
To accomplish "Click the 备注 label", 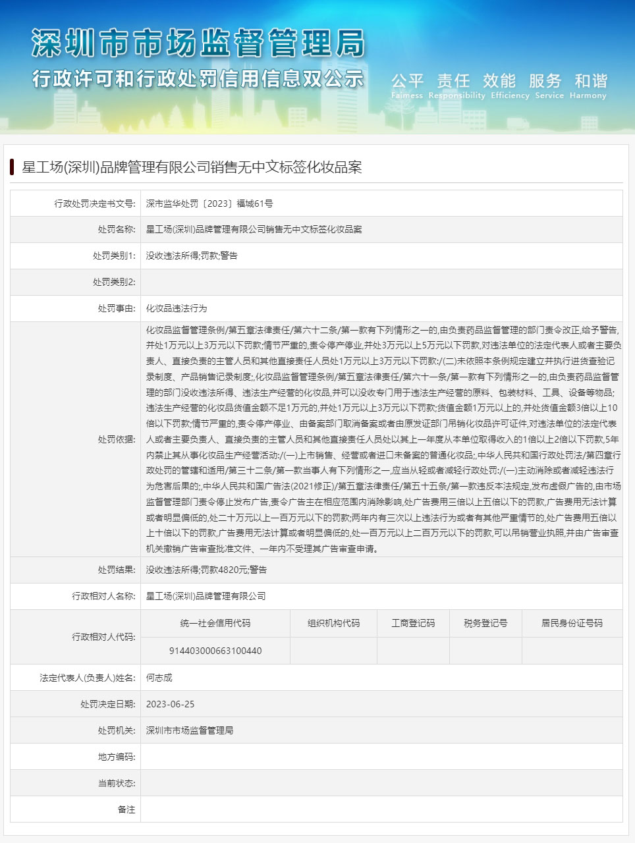I will (x=126, y=809).
